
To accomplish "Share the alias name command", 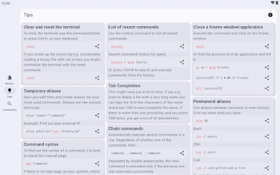I will coord(97,115).
